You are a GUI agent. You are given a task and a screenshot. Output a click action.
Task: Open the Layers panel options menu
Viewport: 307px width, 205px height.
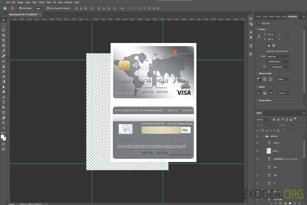(304, 113)
